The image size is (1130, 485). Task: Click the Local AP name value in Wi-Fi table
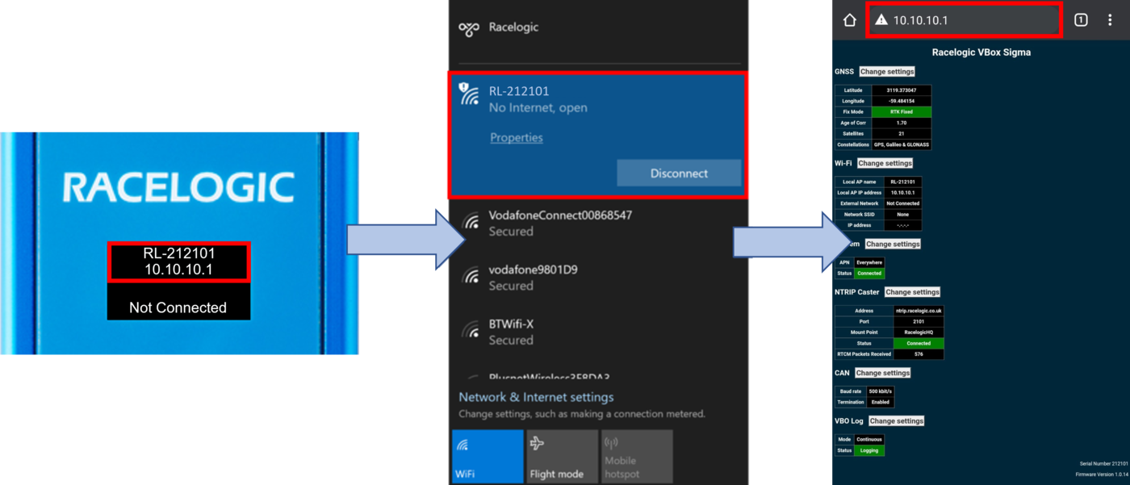[x=903, y=182]
